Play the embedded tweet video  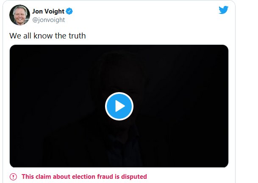119,106
